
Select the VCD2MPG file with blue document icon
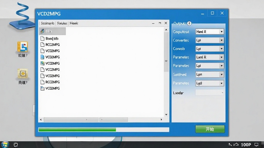pos(50,57)
